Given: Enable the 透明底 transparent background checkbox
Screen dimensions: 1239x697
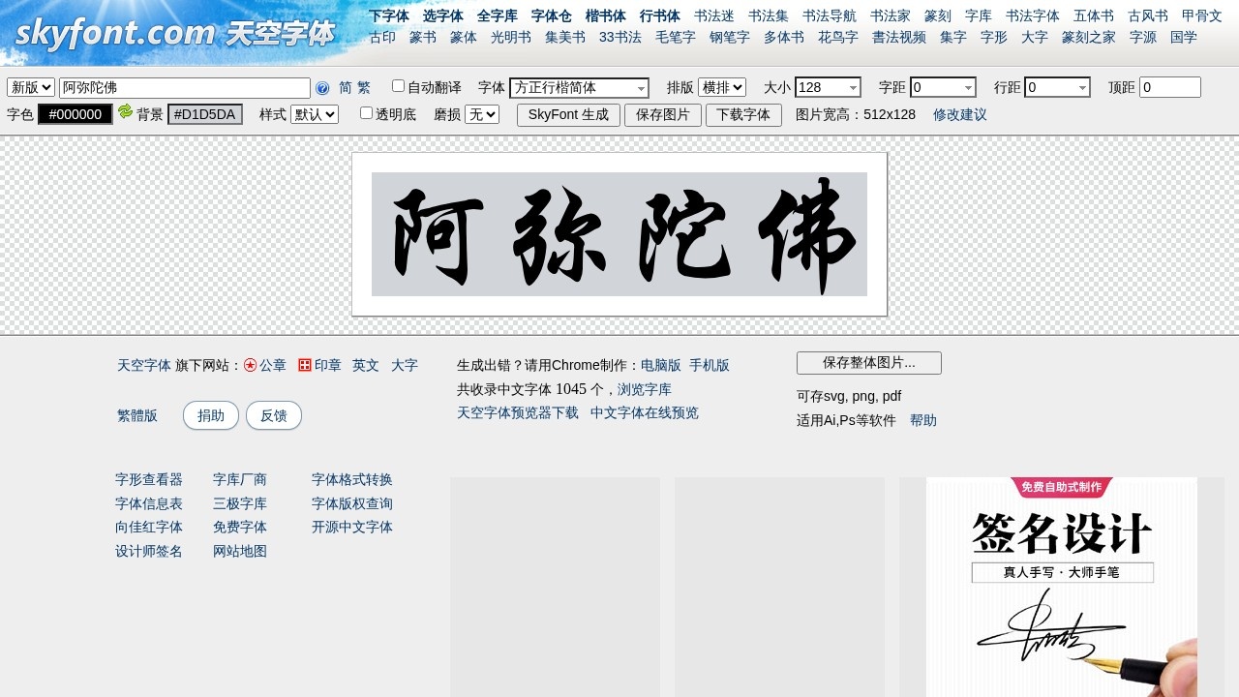Looking at the screenshot, I should 366,112.
